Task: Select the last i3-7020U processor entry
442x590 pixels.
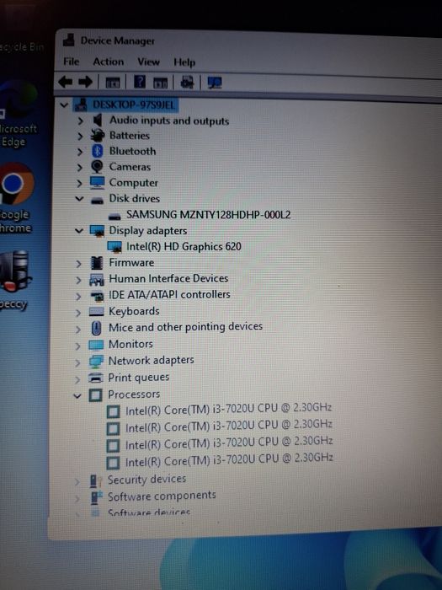Action: pos(229,459)
